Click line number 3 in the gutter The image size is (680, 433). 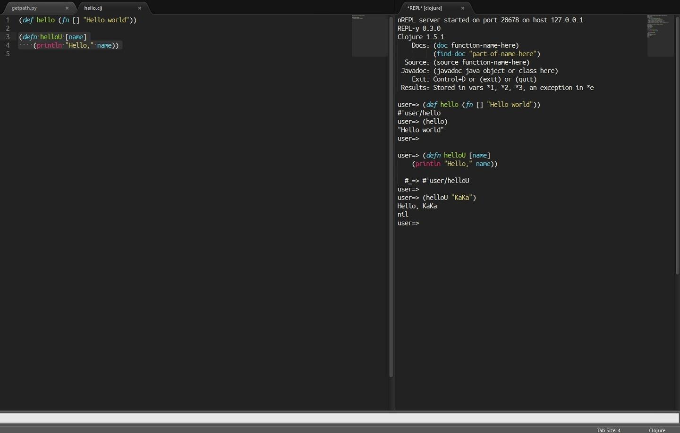tap(8, 37)
